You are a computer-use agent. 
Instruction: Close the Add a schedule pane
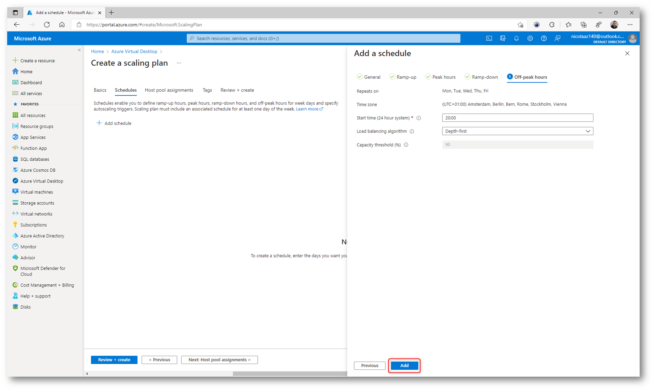[x=627, y=53]
